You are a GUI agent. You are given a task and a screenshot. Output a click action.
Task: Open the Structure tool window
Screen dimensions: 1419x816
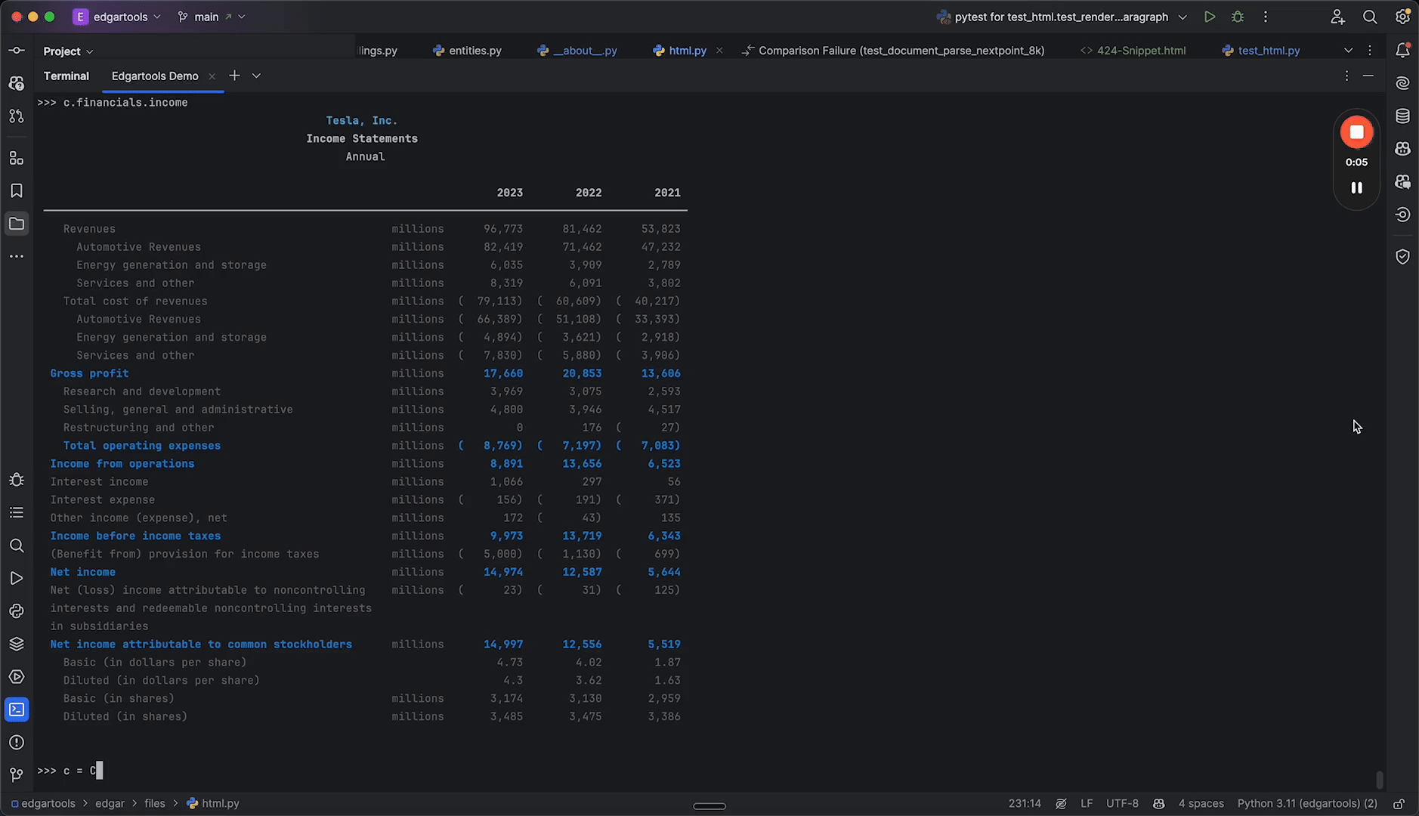[16, 158]
